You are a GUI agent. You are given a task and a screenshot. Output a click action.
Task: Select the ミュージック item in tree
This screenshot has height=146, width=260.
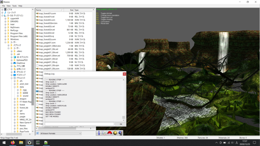11,13
